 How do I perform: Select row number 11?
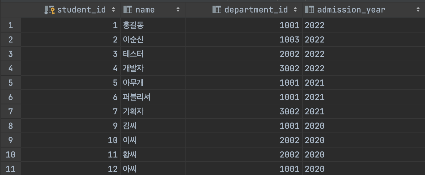10,169
